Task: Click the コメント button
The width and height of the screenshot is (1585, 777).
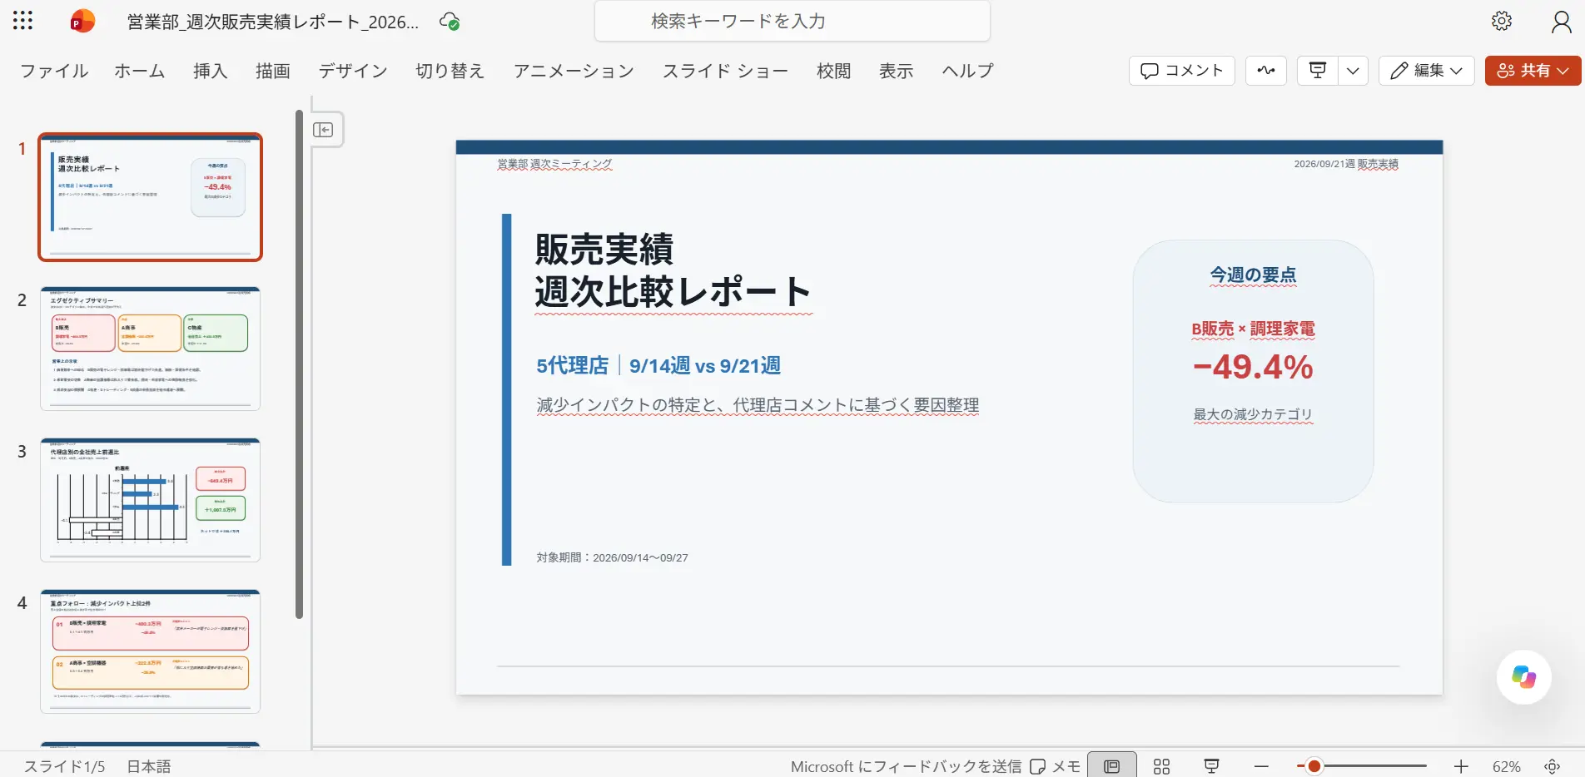Action: click(x=1181, y=71)
